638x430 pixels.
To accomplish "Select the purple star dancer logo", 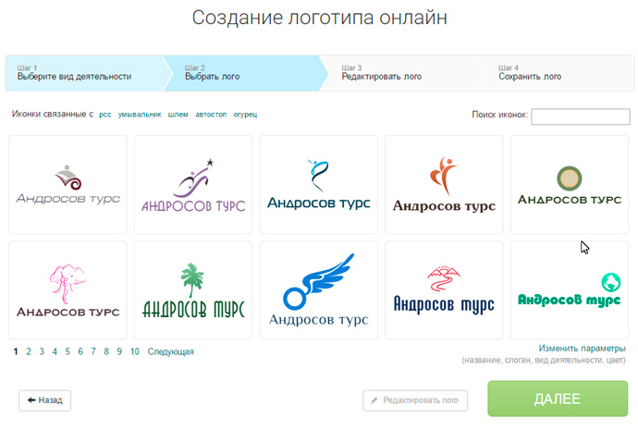I will pyautogui.click(x=193, y=185).
